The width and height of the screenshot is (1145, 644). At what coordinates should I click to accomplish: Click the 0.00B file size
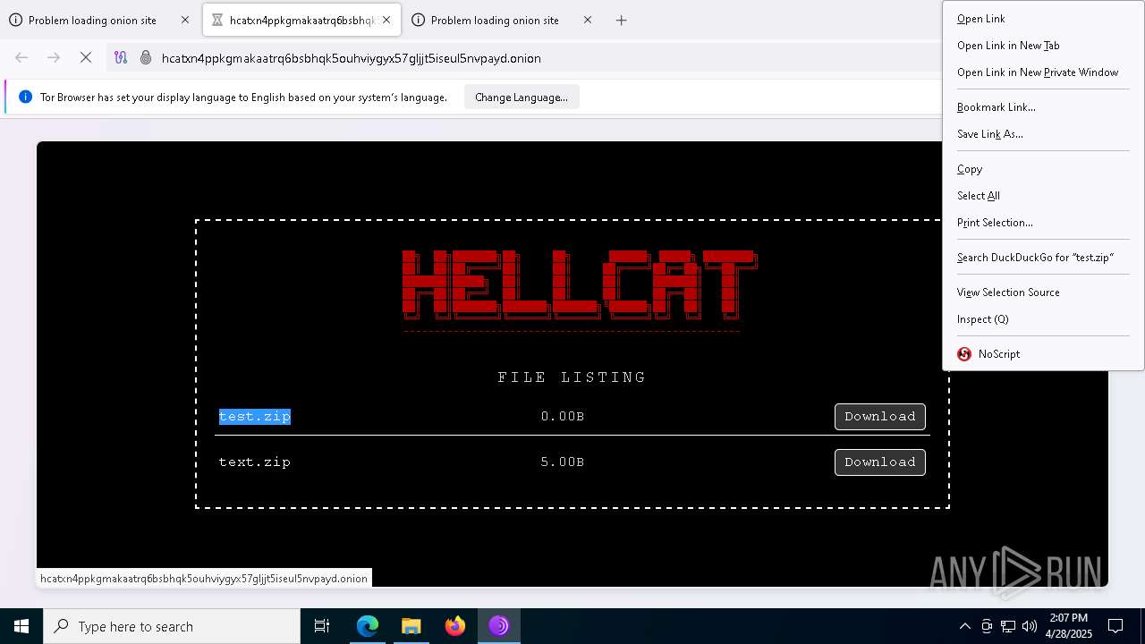click(563, 417)
